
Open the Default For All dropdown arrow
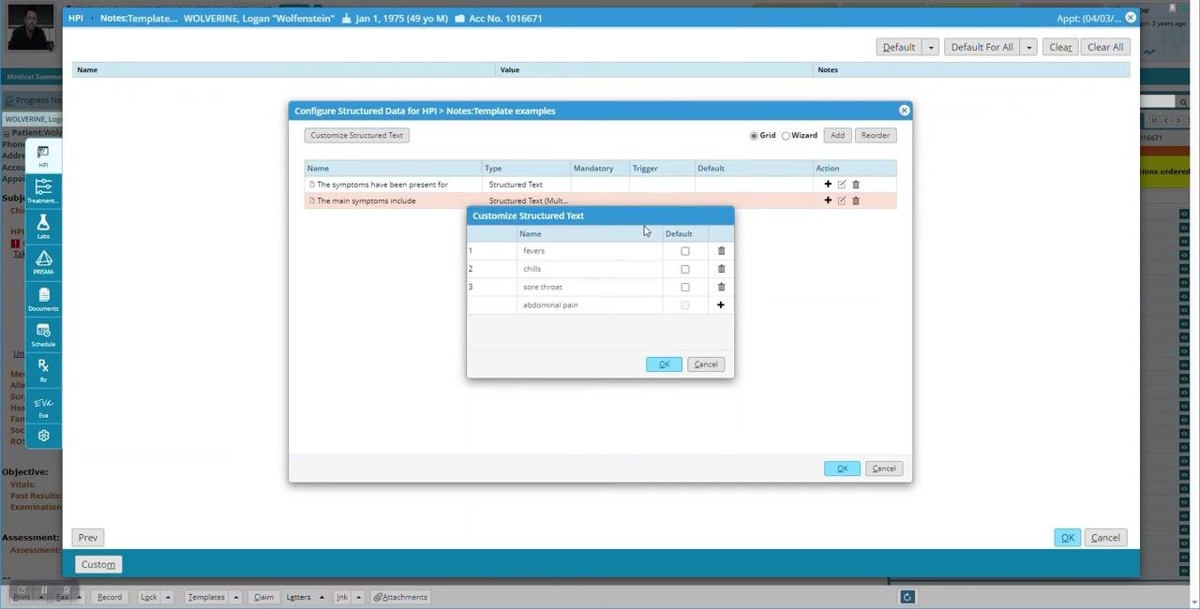(1028, 47)
